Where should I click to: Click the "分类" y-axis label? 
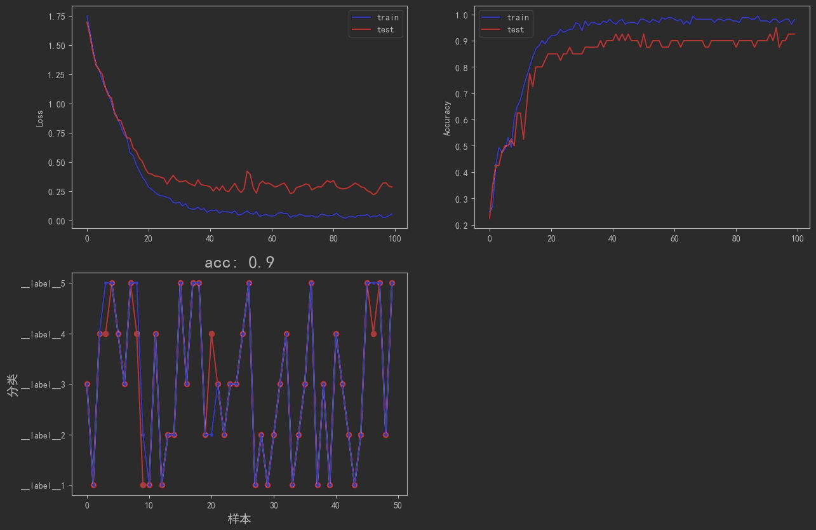click(x=12, y=385)
